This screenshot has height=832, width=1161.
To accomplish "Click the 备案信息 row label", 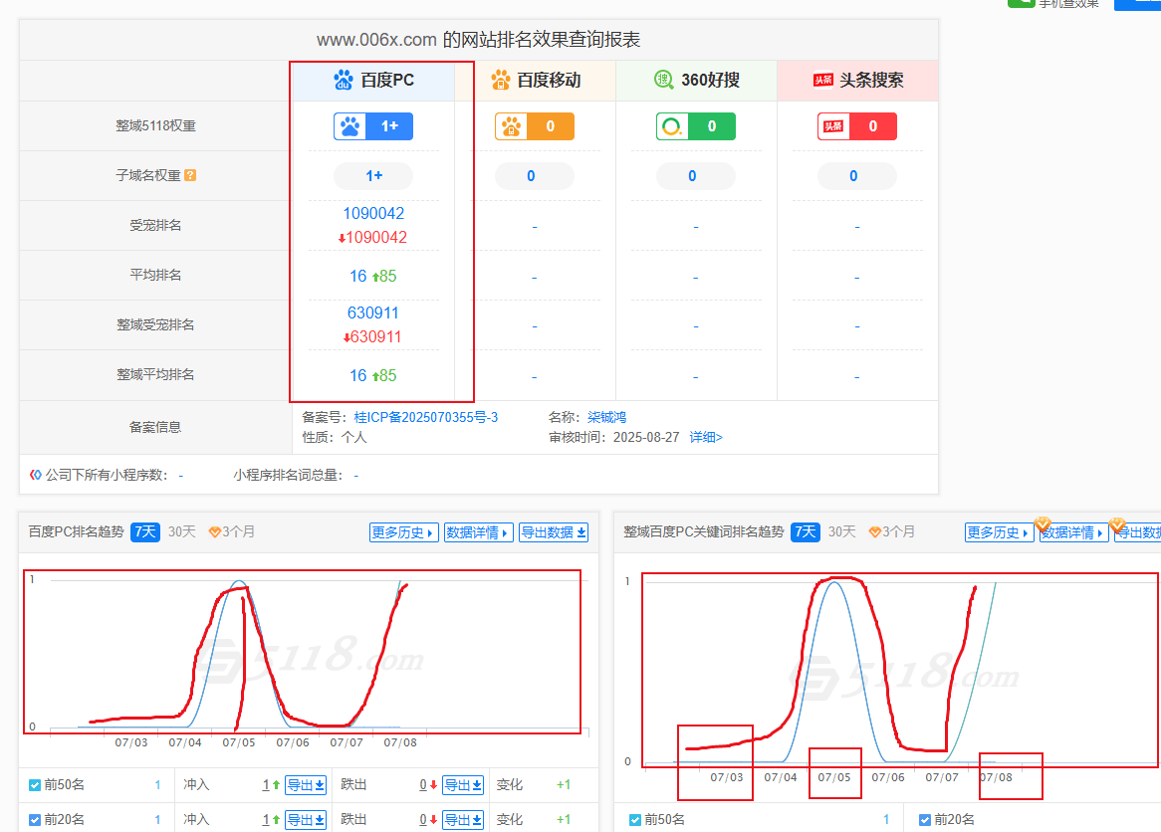I will [x=155, y=427].
